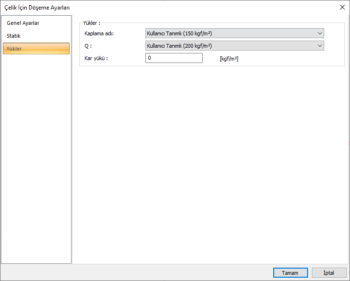Open the Kaplama adı dropdown list
The width and height of the screenshot is (350, 281).
(235, 33)
